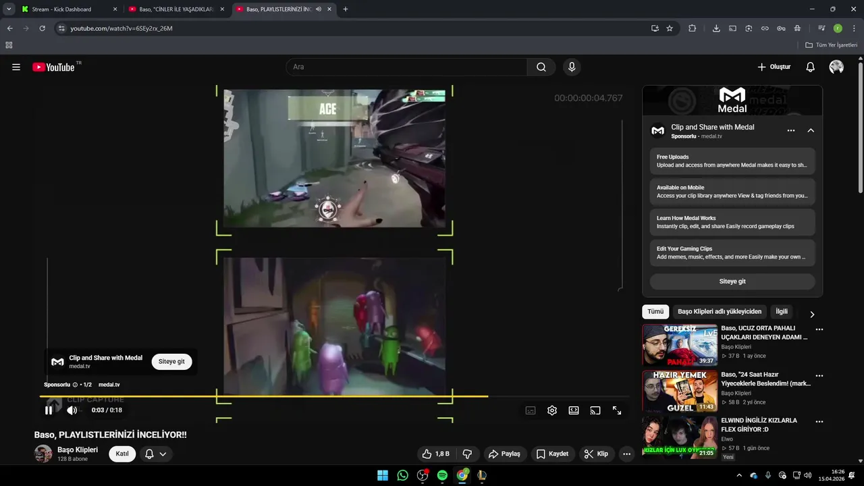Open the browser downloads icon
Screen dimensions: 864x486
[x=716, y=28]
